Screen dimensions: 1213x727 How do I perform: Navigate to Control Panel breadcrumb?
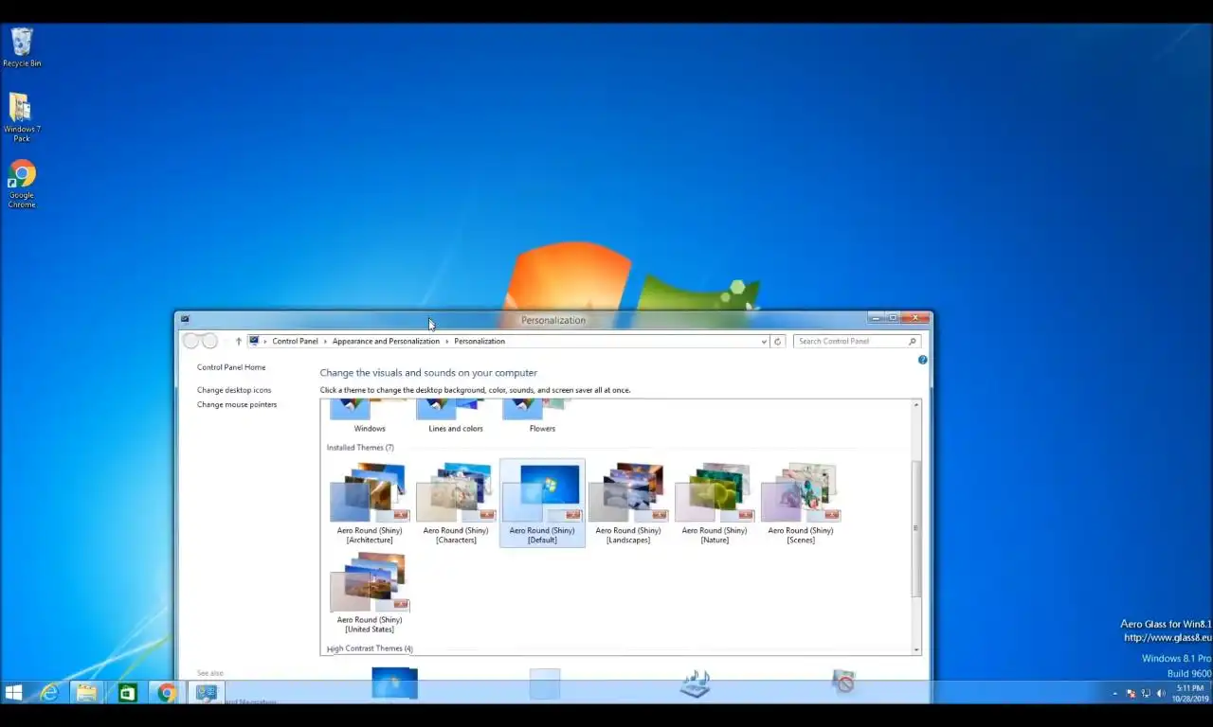pos(295,341)
